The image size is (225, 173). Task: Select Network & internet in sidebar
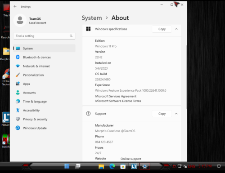click(x=44, y=66)
